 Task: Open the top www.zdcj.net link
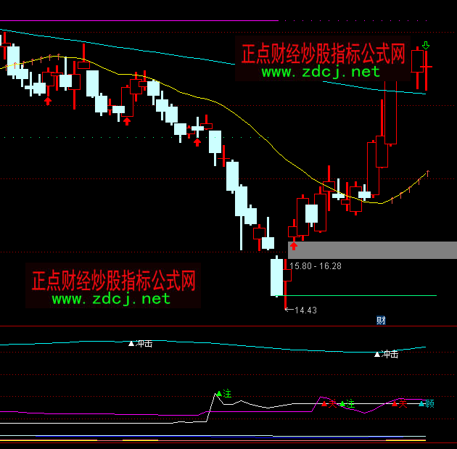320,72
